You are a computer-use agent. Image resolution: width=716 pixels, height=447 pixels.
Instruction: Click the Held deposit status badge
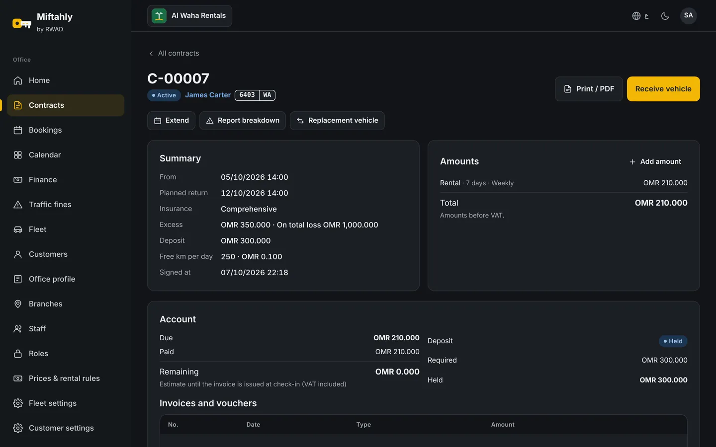673,341
